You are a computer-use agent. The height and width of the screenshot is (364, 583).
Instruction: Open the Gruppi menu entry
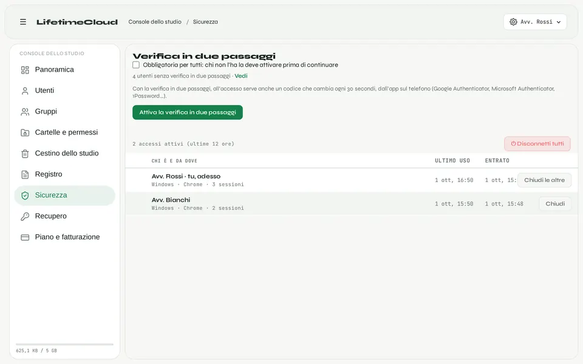pos(65,112)
